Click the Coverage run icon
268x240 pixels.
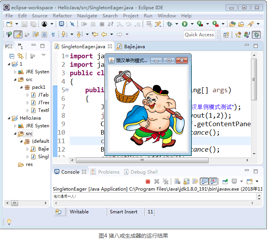(x=200, y=24)
